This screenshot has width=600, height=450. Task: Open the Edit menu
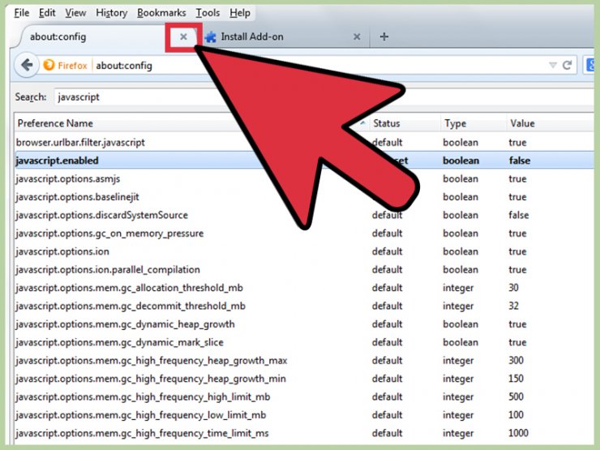click(47, 13)
